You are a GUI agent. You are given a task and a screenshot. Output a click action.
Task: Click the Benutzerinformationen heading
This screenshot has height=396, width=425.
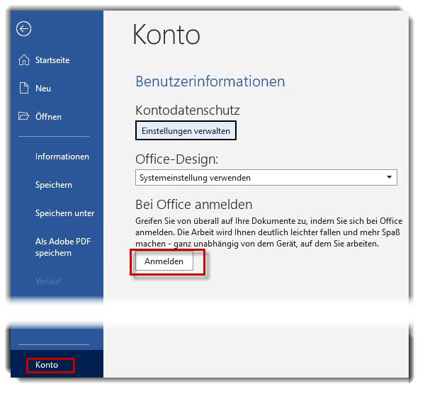pos(210,81)
